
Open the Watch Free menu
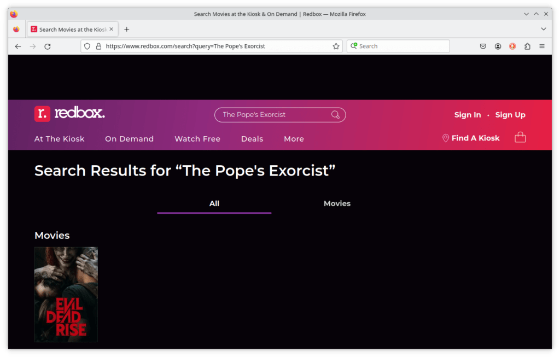click(x=197, y=139)
